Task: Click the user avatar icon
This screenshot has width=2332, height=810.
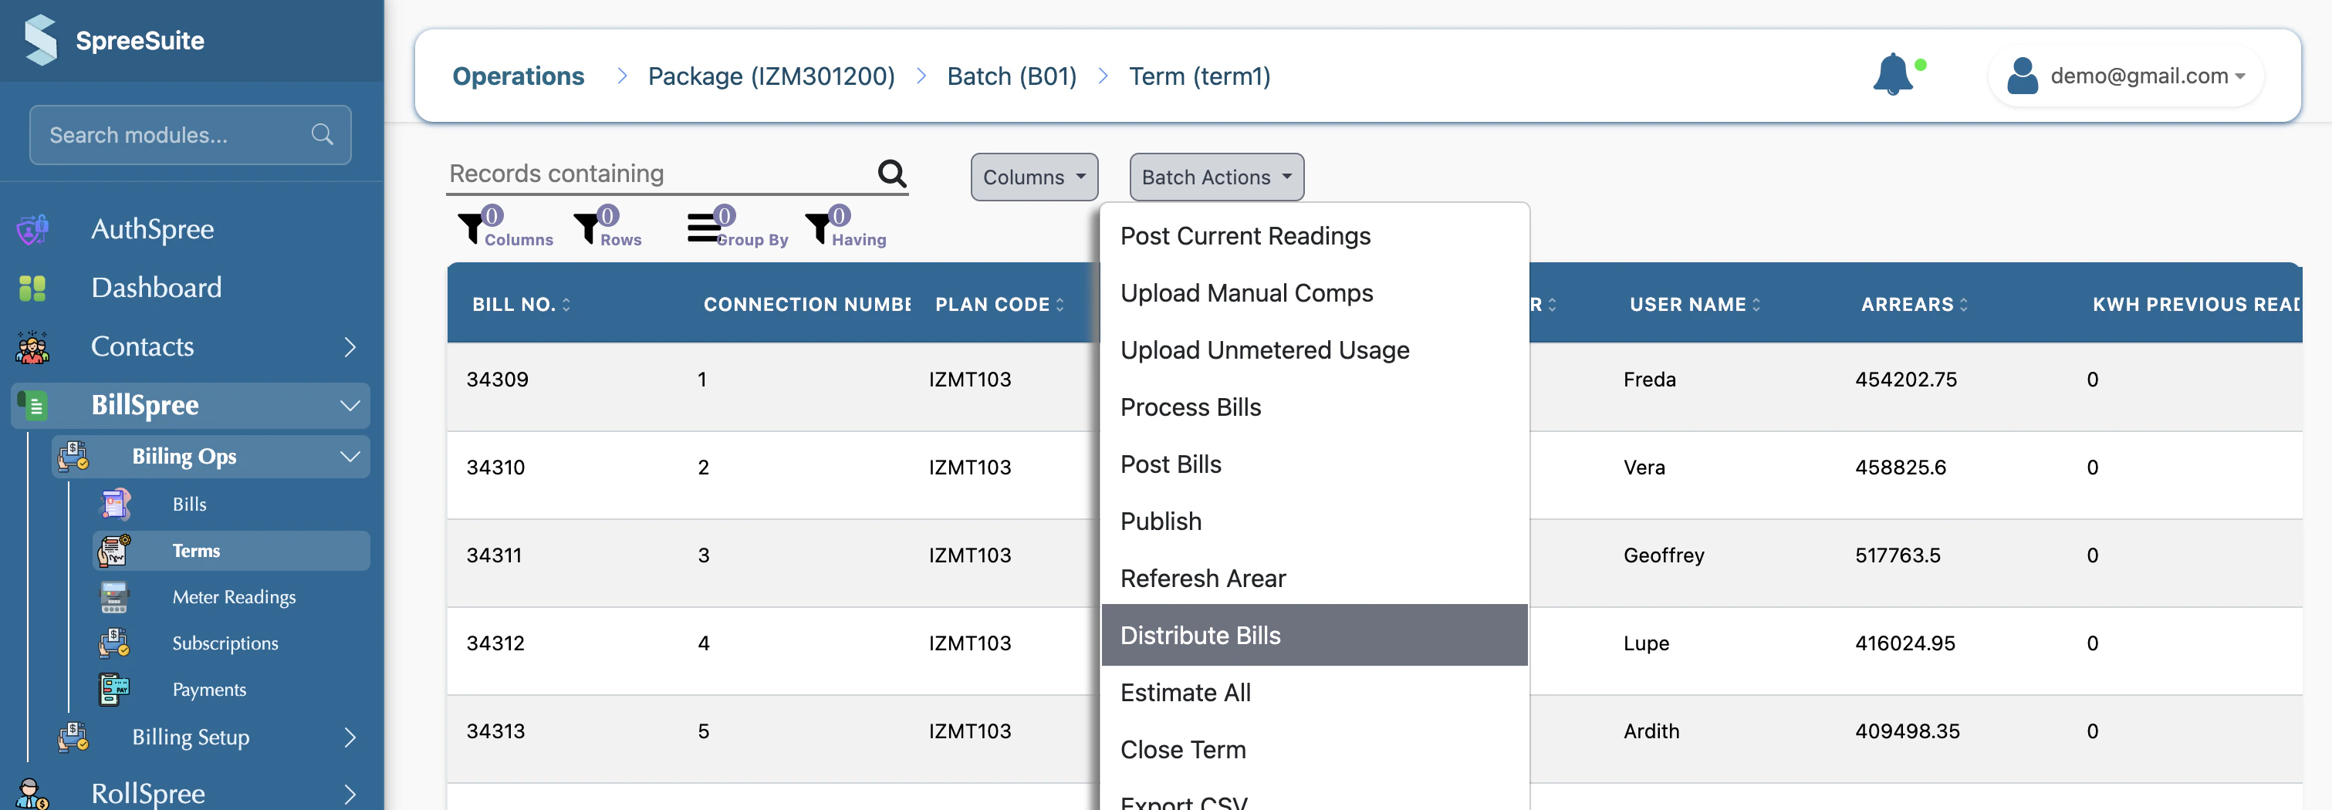Action: pos(2023,76)
